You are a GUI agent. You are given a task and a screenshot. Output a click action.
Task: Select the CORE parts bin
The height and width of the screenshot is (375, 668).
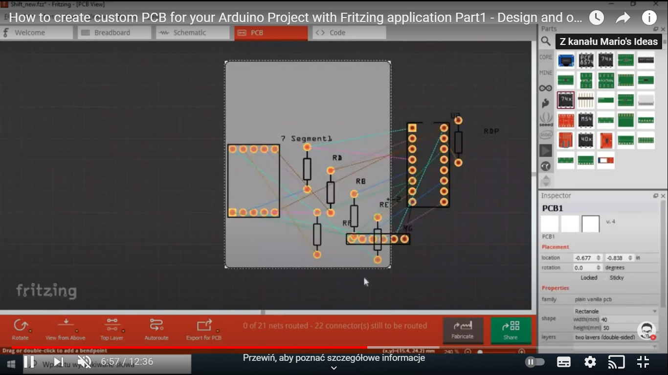pyautogui.click(x=546, y=57)
